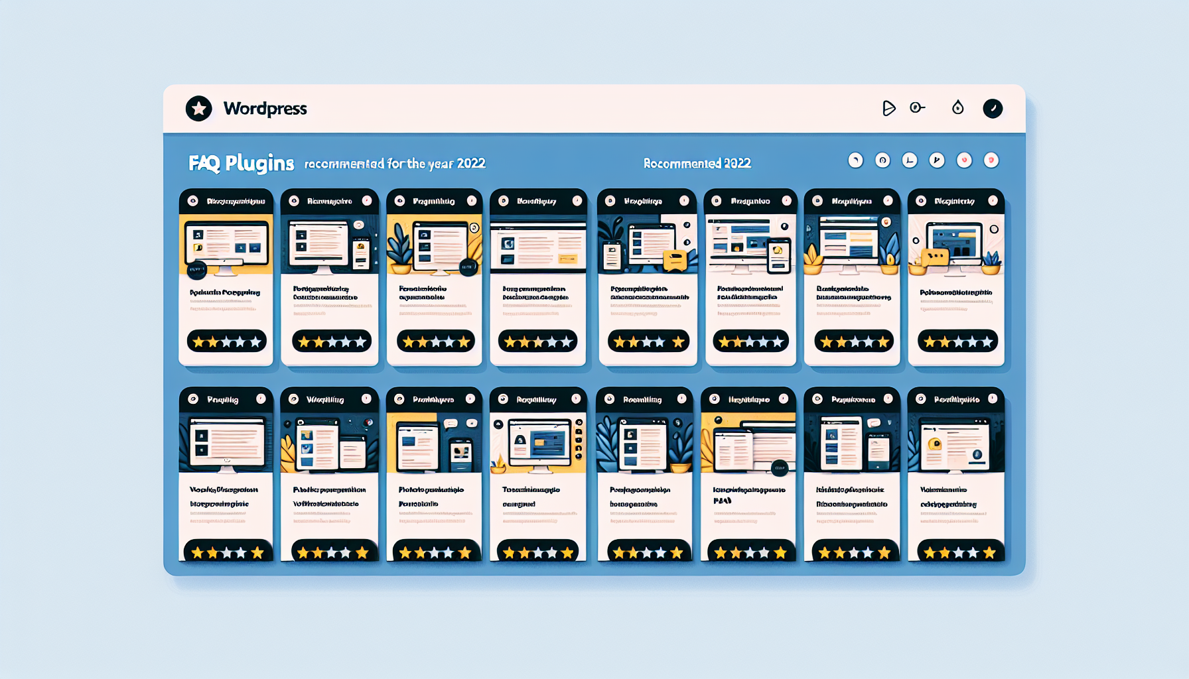Click the Wordpress site title

pos(265,109)
